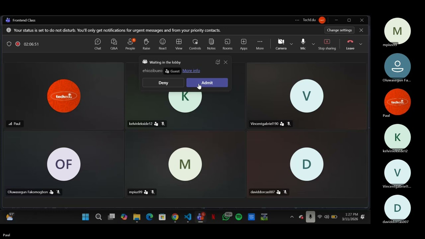
Task: Click kelvinlekxide12 avatar in right sidebar
Action: (397, 137)
